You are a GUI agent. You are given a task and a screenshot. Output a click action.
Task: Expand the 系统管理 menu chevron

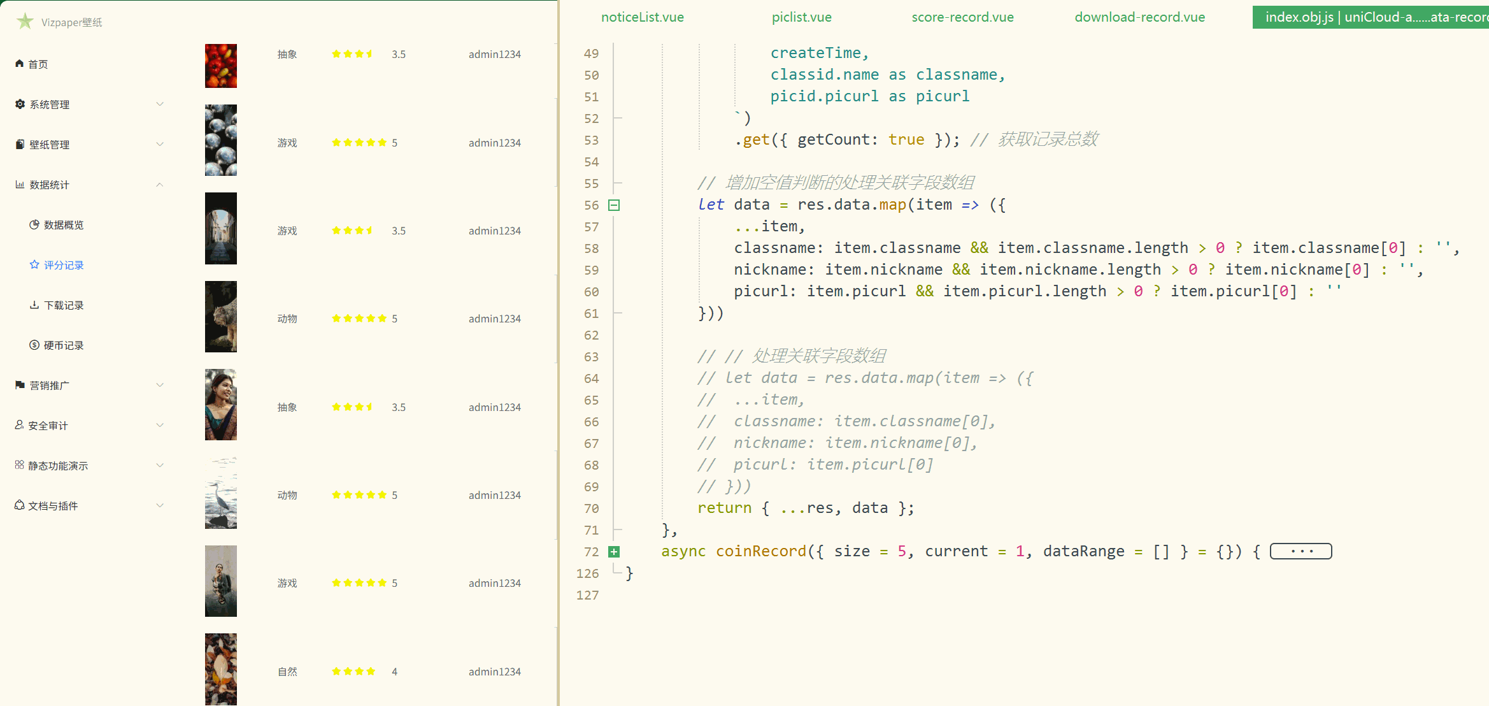[x=160, y=104]
